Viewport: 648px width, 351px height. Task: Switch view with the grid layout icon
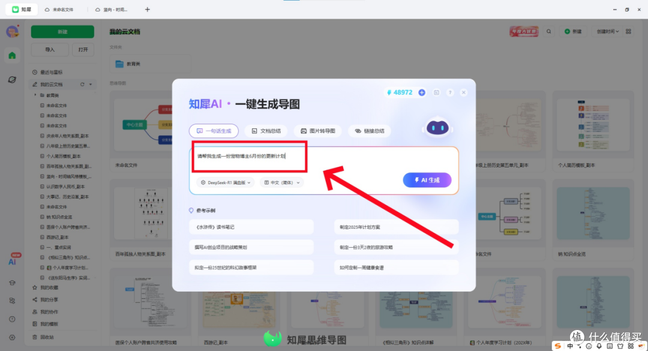[628, 31]
